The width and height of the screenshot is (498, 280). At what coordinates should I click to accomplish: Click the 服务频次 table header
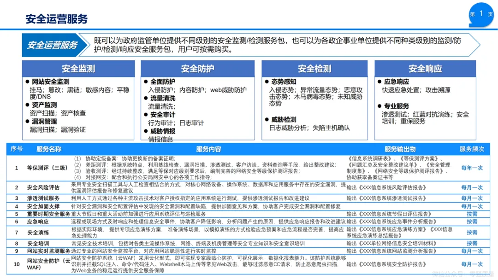coord(472,149)
